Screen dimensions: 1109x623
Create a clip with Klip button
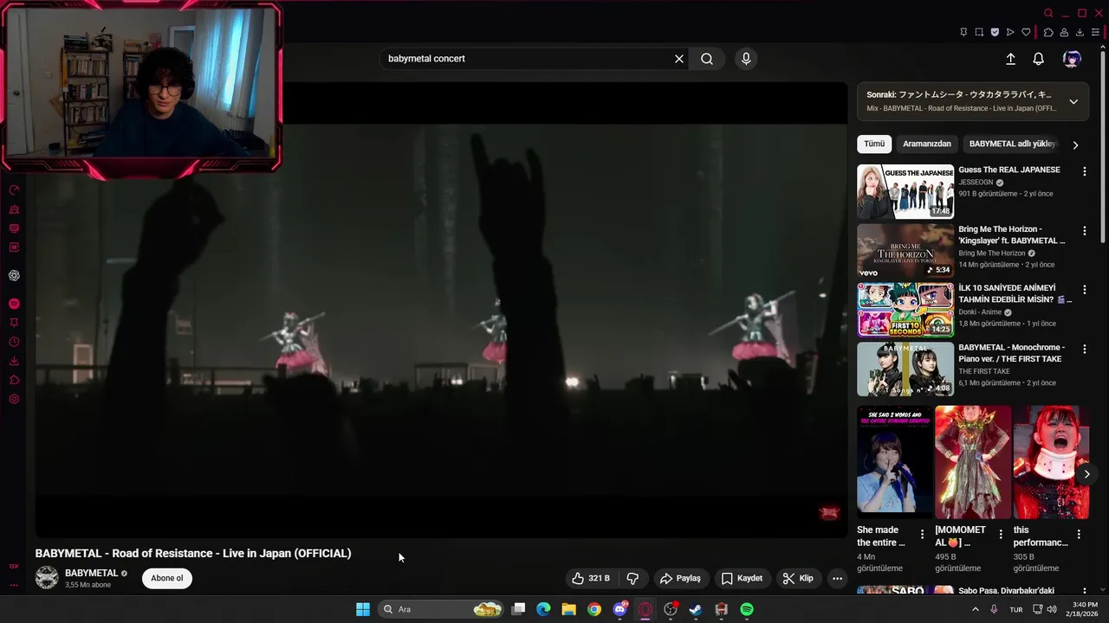tap(798, 578)
